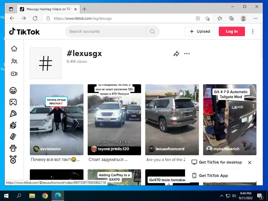Image resolution: width=268 pixels, height=201 pixels.
Task: Open the Collections icon in Edge toolbar
Action: click(x=231, y=18)
